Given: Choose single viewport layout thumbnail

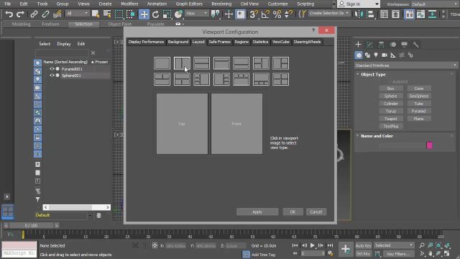Looking at the screenshot, I should click(x=162, y=63).
